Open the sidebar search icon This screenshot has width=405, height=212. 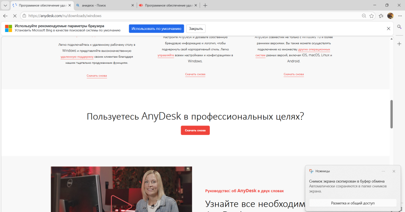[x=399, y=27]
